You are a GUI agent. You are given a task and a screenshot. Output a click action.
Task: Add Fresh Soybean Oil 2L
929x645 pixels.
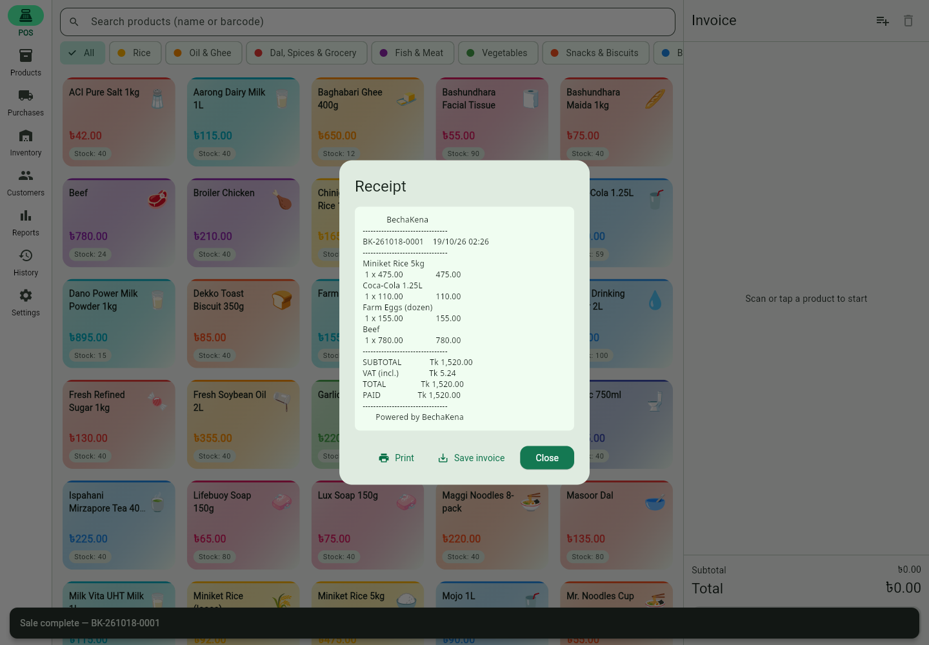(x=243, y=424)
